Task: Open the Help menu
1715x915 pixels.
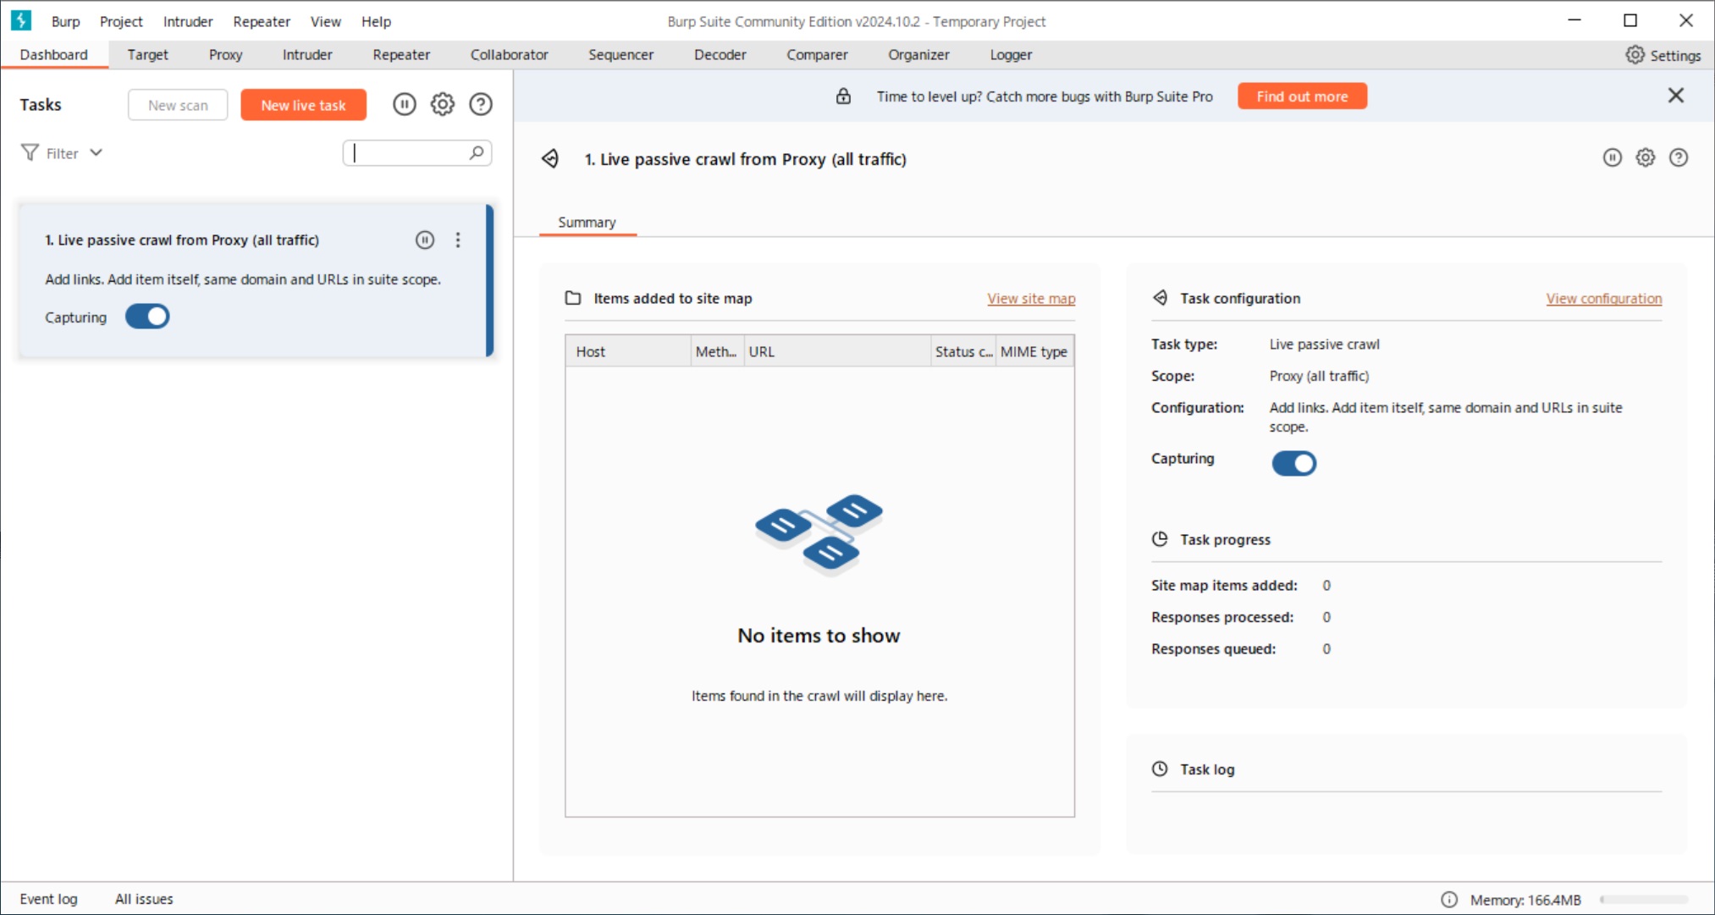Action: 376,21
